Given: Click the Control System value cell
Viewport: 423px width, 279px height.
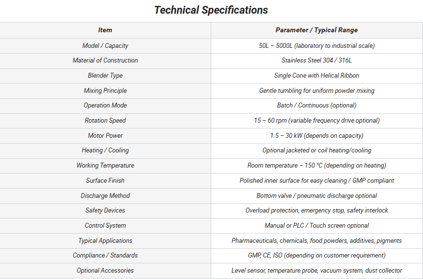Looking at the screenshot, I should tap(317, 226).
